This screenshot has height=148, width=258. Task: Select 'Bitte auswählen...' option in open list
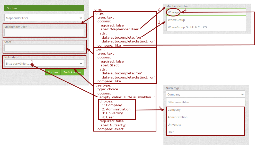tap(180, 102)
